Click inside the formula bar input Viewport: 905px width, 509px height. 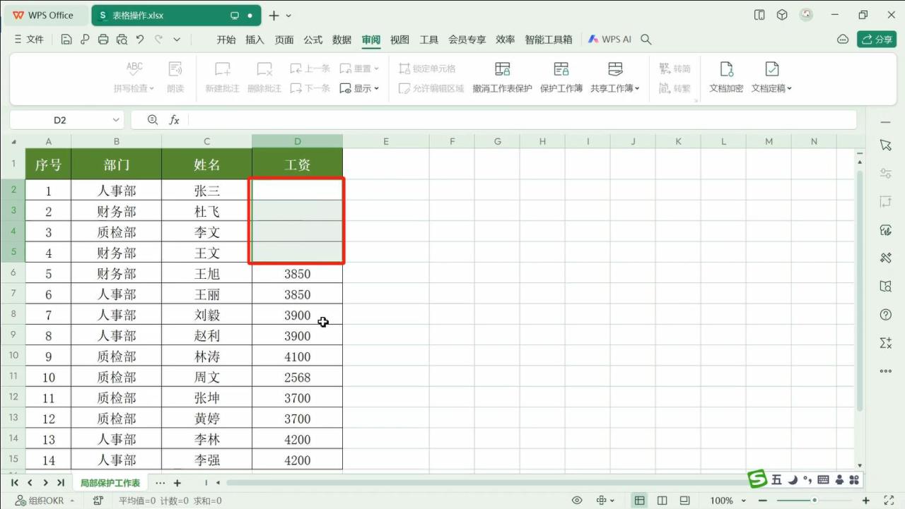point(522,120)
